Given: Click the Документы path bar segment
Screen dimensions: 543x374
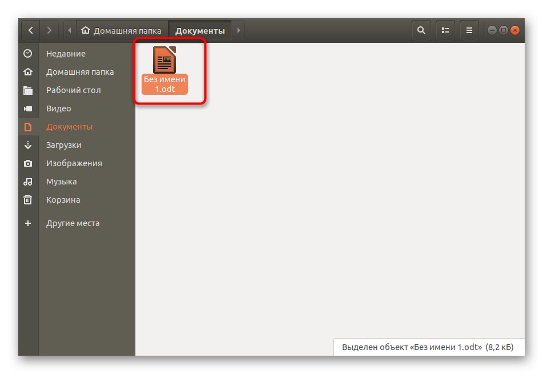Looking at the screenshot, I should (200, 30).
